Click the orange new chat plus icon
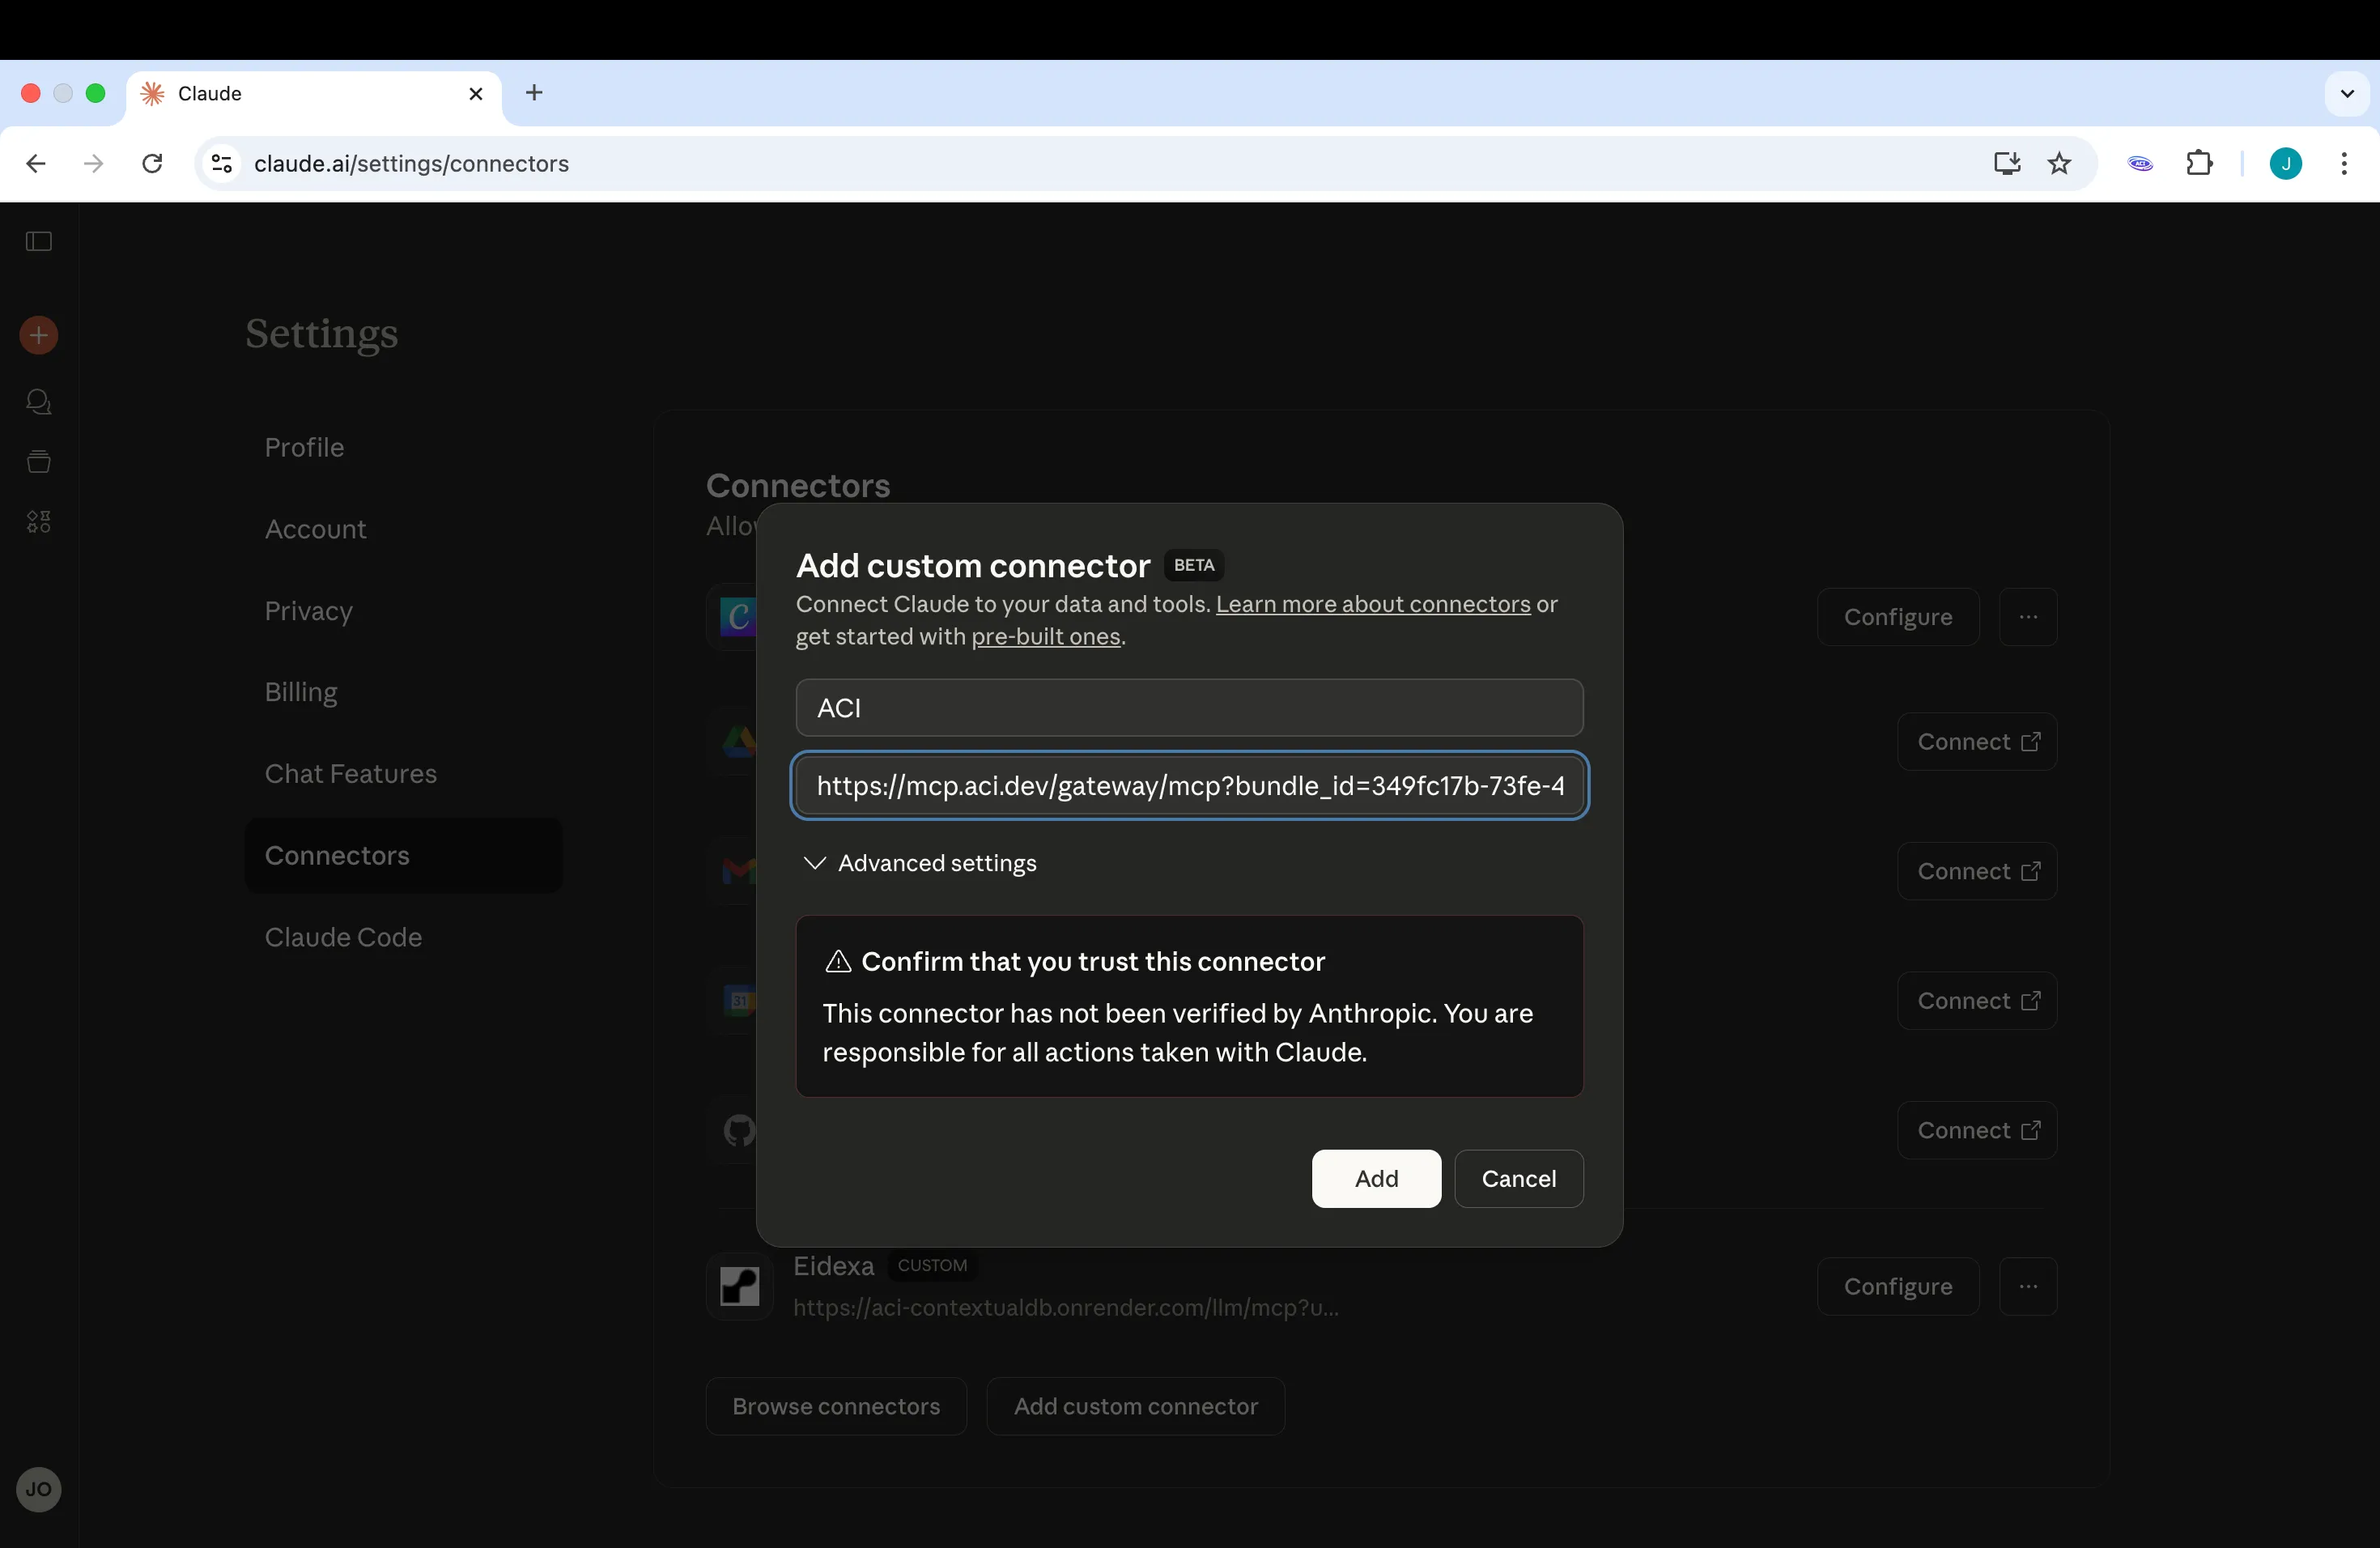 pyautogui.click(x=39, y=335)
